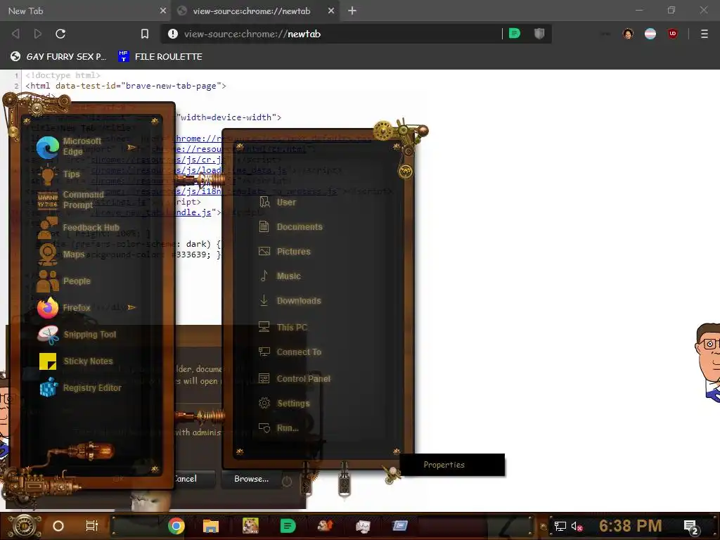720x540 pixels.
Task: Select Run... in the places menu
Action: tap(278, 428)
